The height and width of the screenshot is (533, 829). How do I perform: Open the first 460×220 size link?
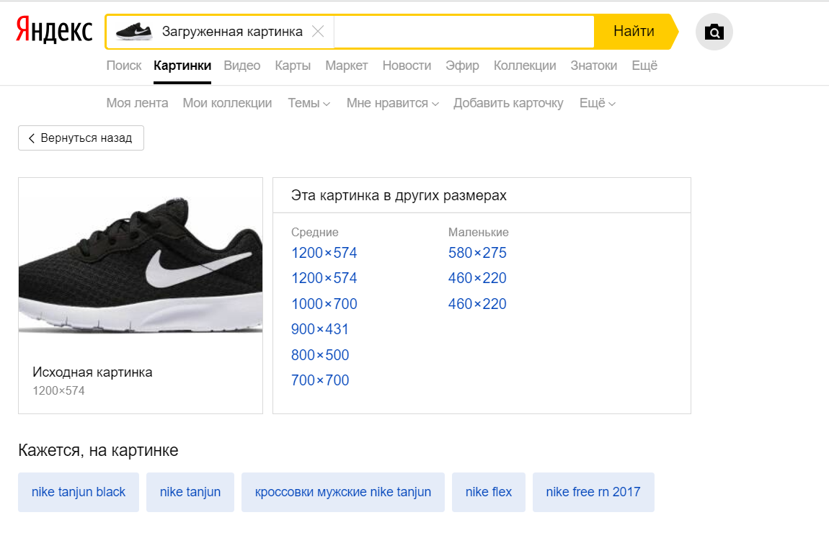477,279
